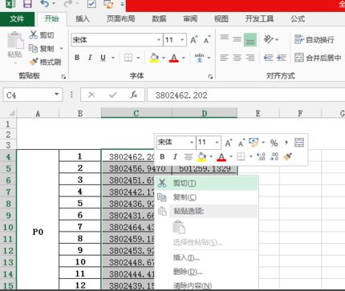Click the mini toolbar fill color bucket
Viewport: 345px width, 291px height.
pos(201,156)
